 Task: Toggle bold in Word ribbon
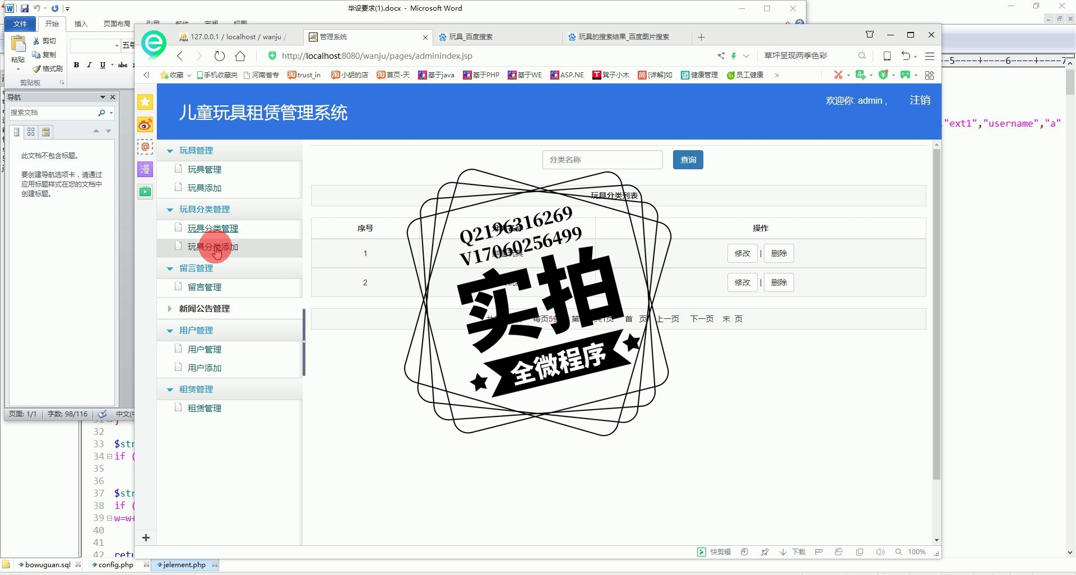click(x=76, y=65)
